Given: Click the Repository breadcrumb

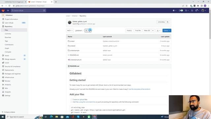Looking at the screenshot, I should [x=83, y=16].
